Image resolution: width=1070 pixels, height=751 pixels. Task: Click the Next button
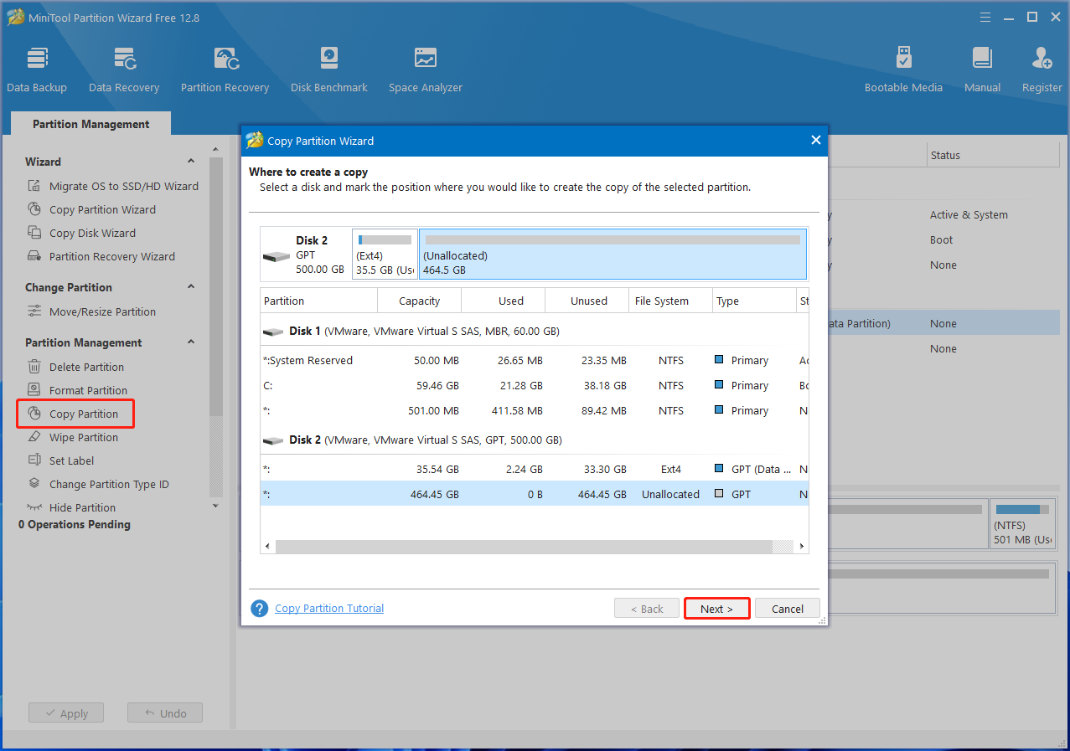(x=716, y=609)
